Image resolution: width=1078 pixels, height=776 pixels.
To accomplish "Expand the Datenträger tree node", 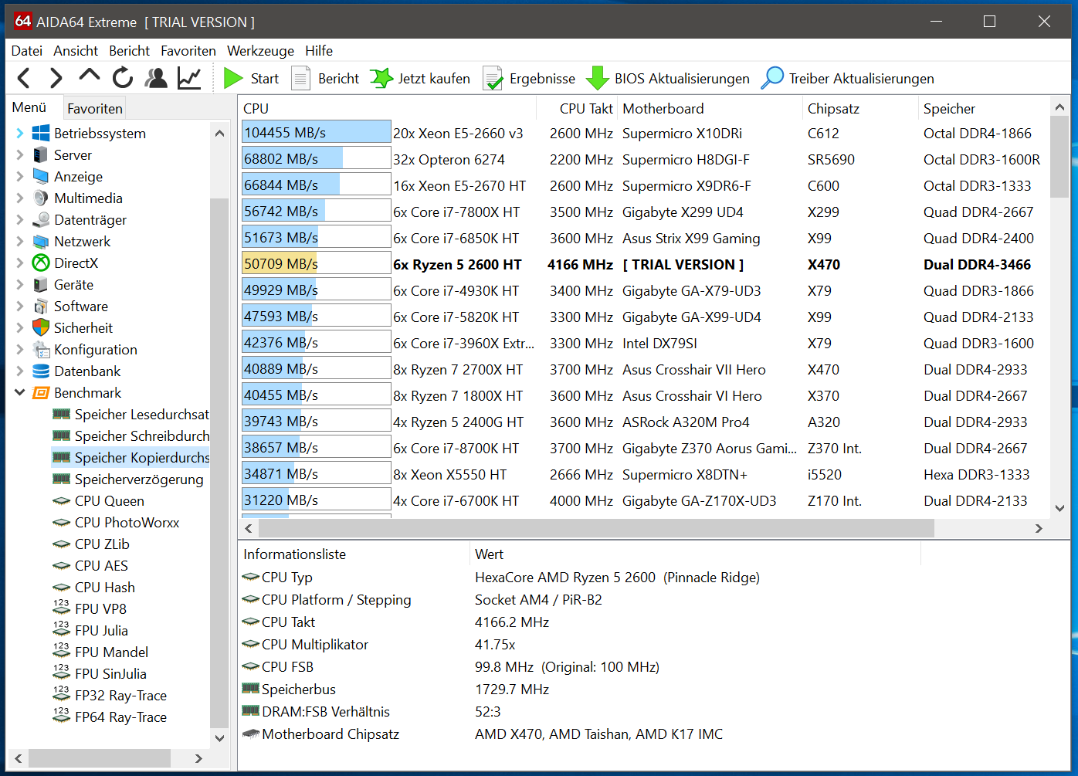I will [19, 219].
